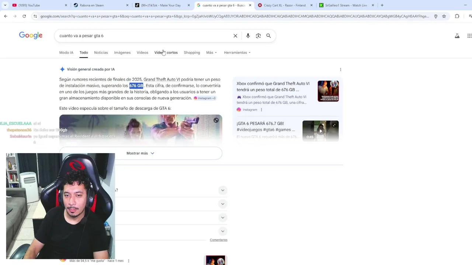Viewport: 472px width, 265px height.
Task: Select the Todo search filter
Action: [x=84, y=53]
